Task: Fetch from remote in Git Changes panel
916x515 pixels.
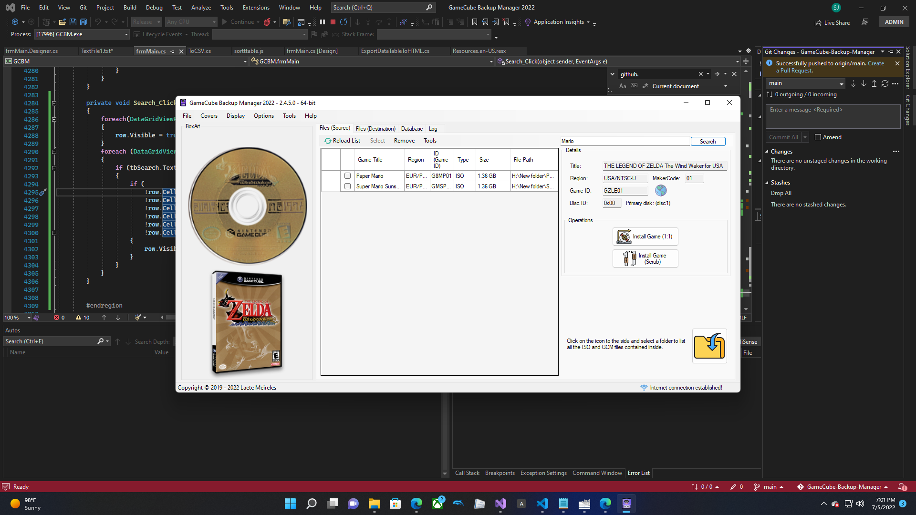Action: tap(853, 83)
